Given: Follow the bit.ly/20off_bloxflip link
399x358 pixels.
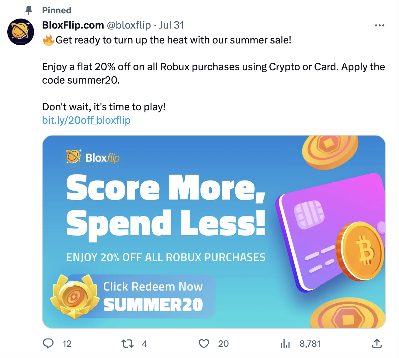Looking at the screenshot, I should coord(86,120).
